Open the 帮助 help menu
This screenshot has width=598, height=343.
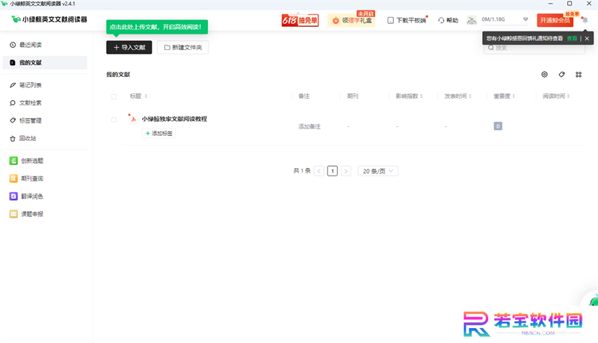click(x=448, y=20)
